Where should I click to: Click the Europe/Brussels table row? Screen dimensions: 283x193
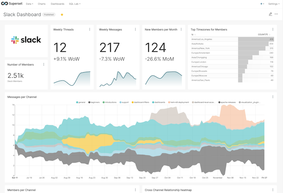pos(232,71)
